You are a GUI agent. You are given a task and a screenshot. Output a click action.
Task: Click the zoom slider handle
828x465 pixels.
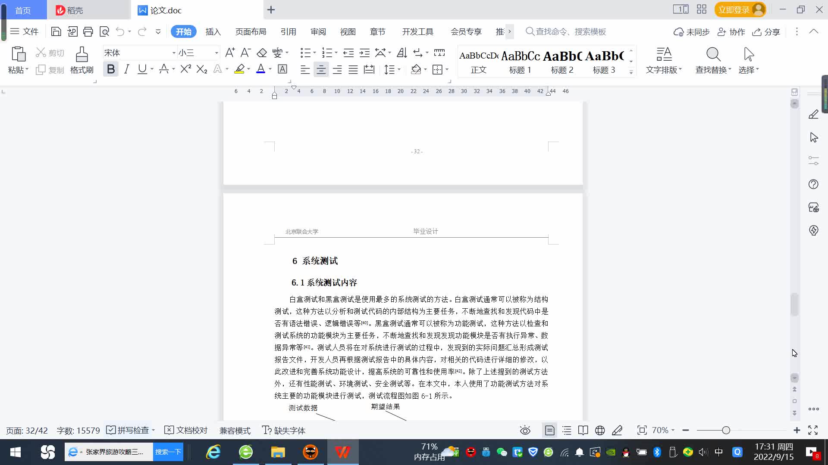point(726,430)
